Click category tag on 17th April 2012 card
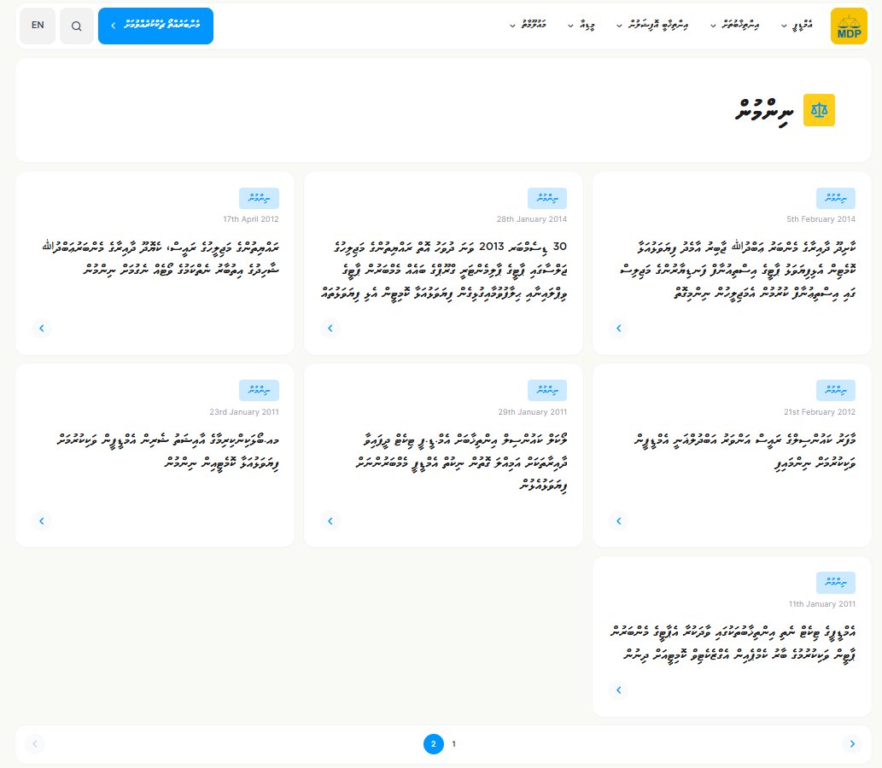Image resolution: width=882 pixels, height=768 pixels. pos(259,199)
